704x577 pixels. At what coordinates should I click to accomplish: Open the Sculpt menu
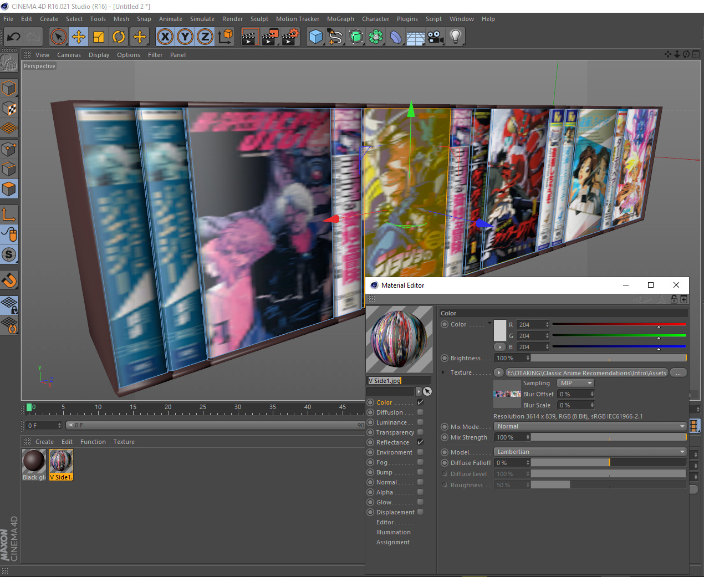259,19
